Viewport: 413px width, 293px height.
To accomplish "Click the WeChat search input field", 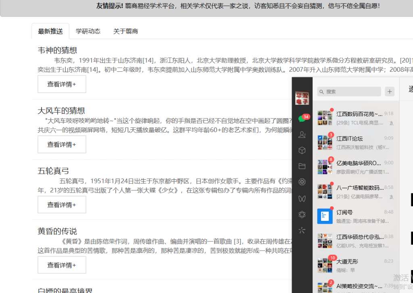I will point(349,91).
